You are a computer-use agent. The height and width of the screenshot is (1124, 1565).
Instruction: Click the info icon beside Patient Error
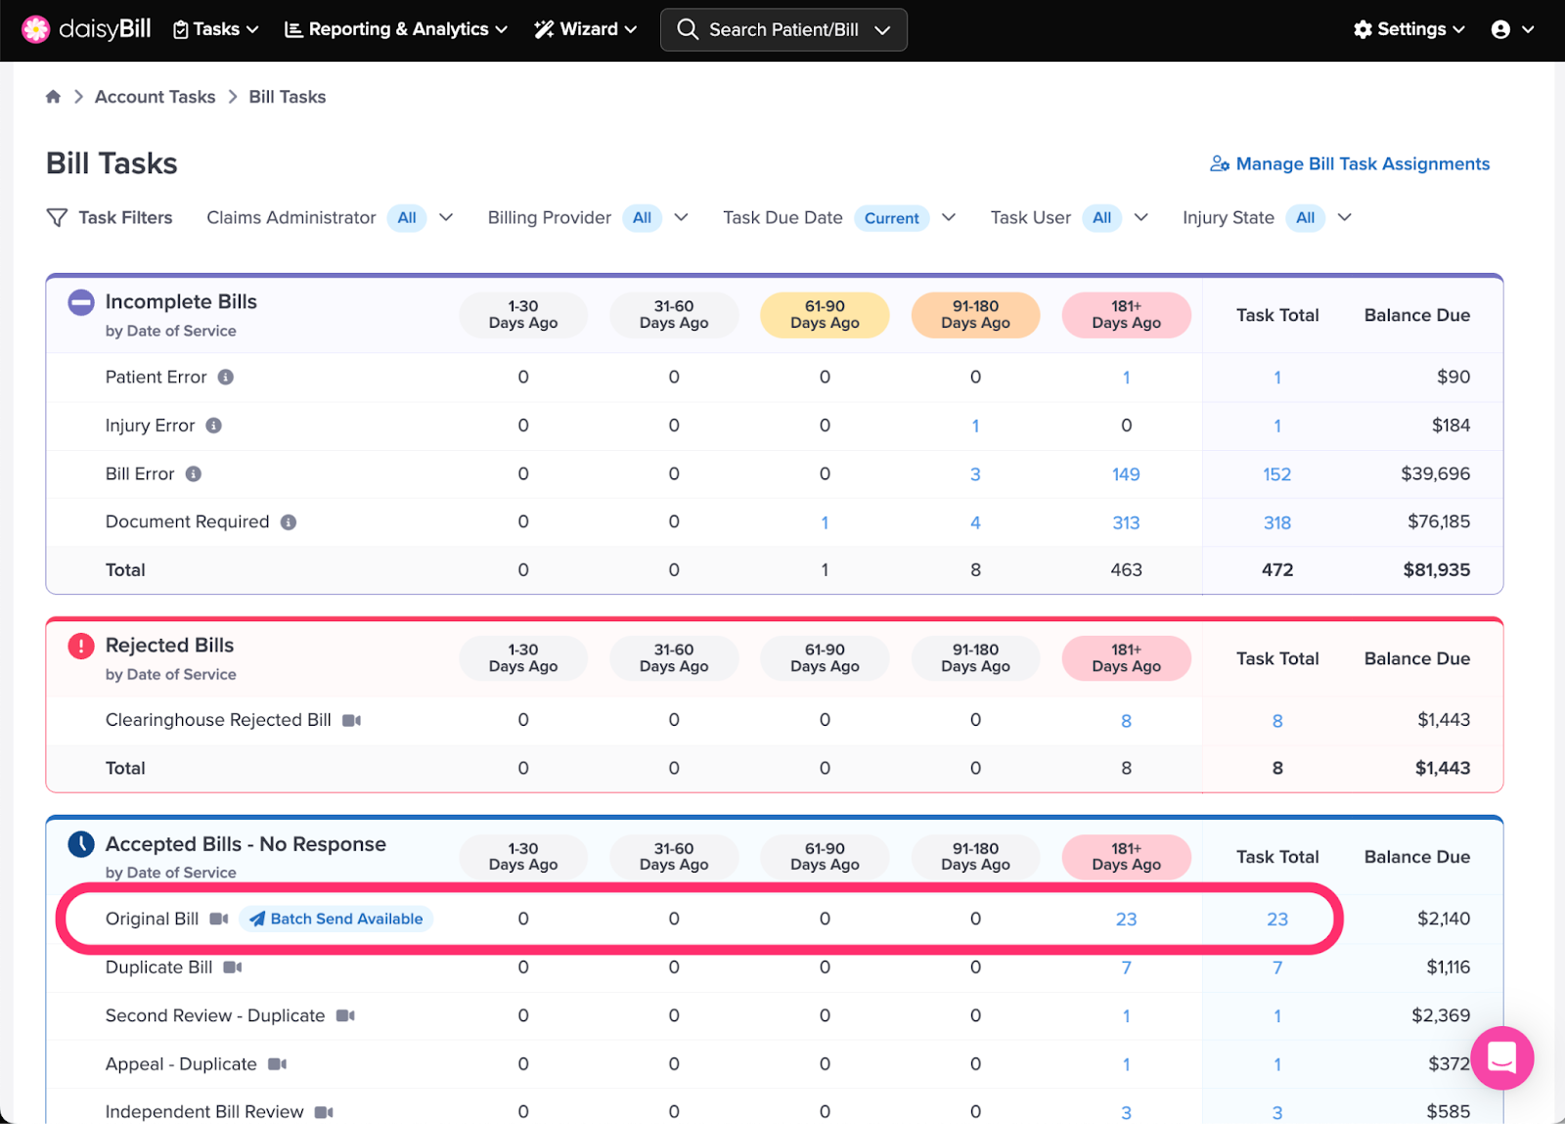tap(226, 377)
